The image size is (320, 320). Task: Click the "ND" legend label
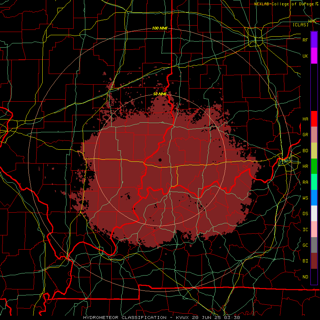tap(305, 277)
